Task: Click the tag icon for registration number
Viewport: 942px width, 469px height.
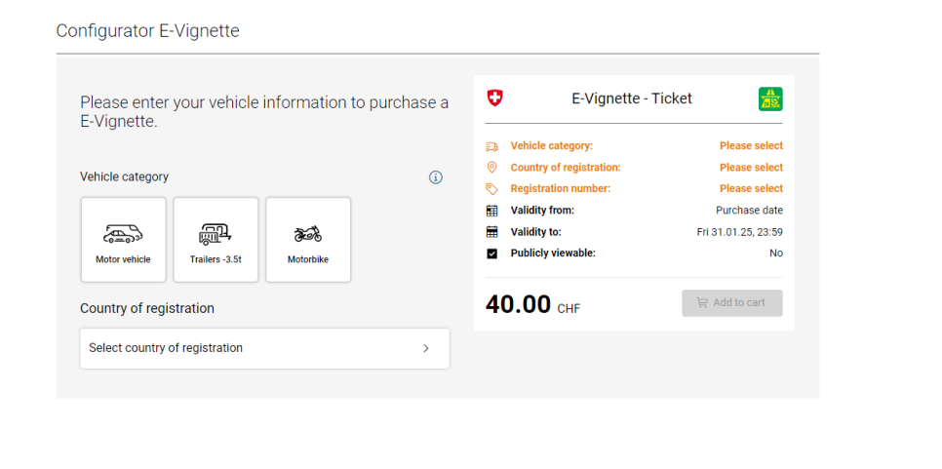Action: click(x=492, y=189)
